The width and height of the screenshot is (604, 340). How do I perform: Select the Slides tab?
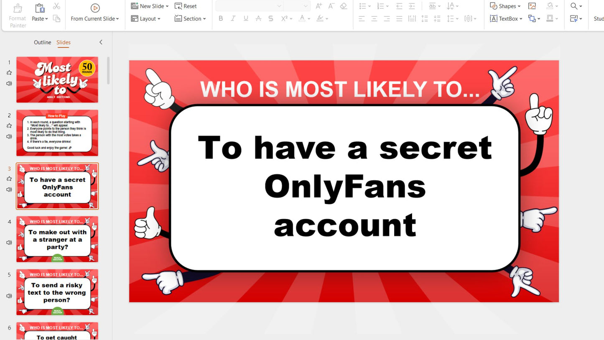pyautogui.click(x=64, y=42)
